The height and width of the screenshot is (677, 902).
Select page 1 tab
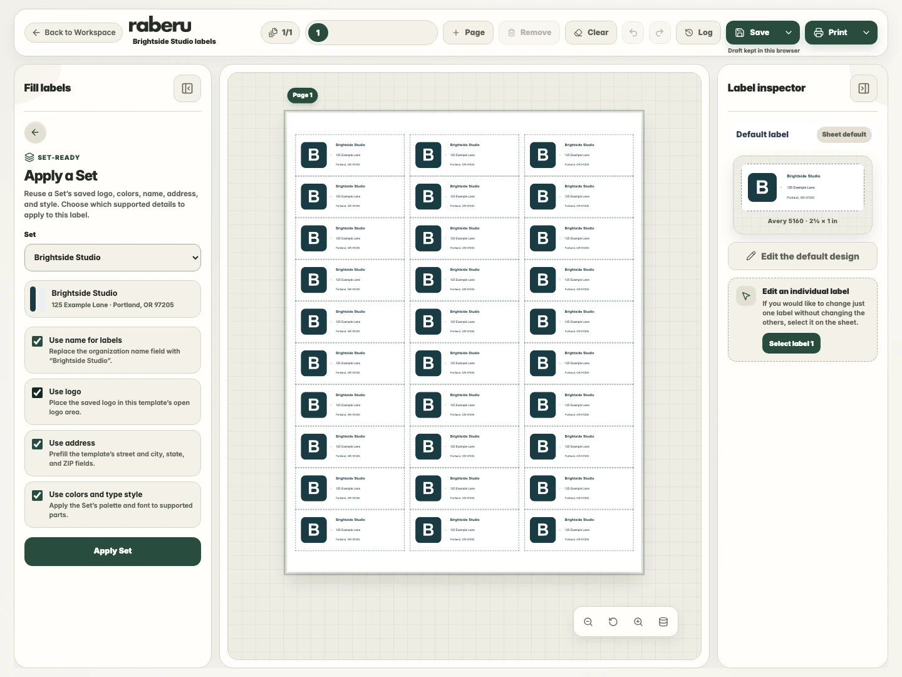coord(318,33)
